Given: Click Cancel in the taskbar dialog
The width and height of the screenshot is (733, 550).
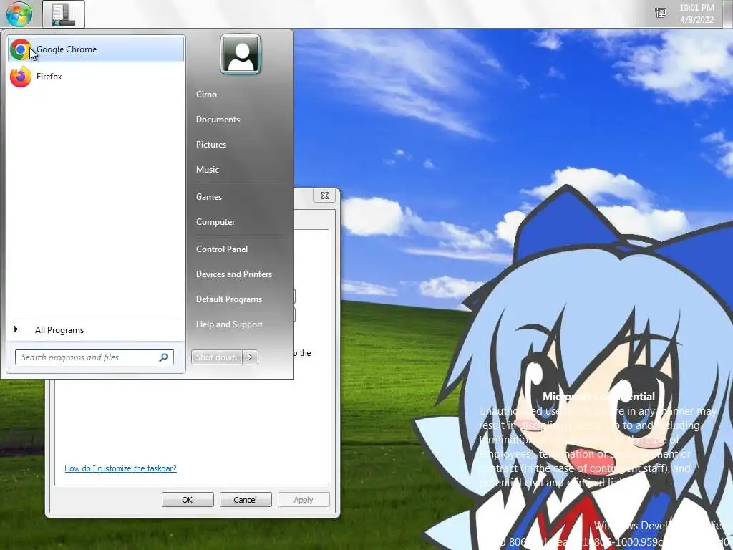Looking at the screenshot, I should tap(246, 499).
